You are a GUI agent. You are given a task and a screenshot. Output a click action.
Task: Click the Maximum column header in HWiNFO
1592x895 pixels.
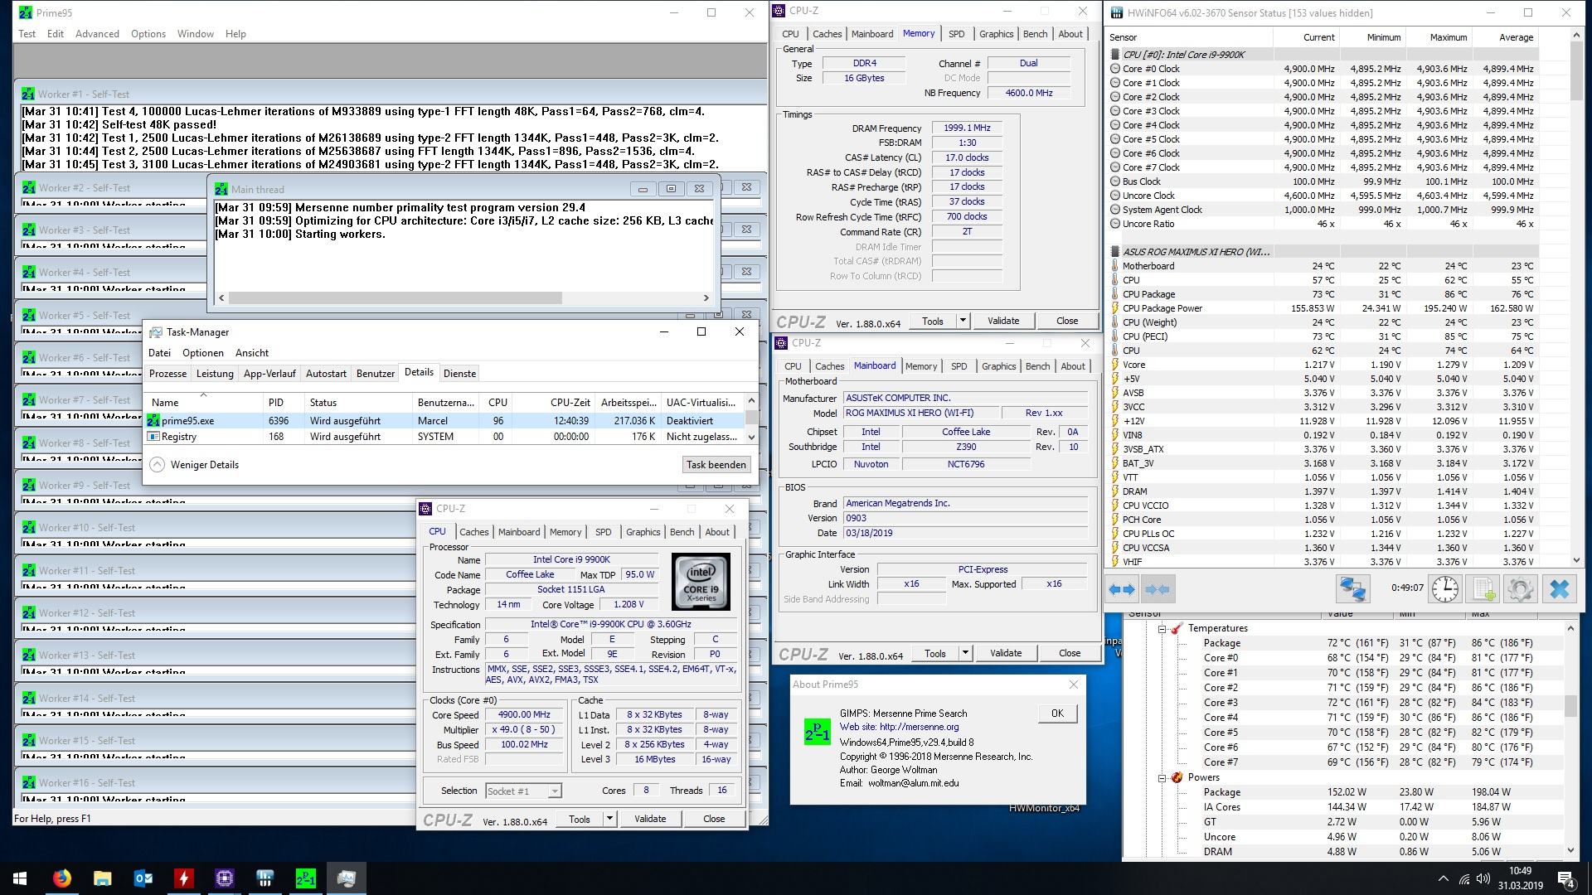click(x=1439, y=37)
